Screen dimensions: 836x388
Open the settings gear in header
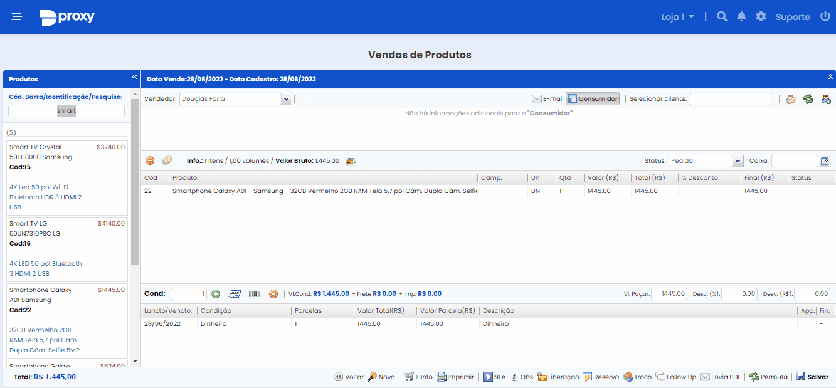click(x=761, y=17)
